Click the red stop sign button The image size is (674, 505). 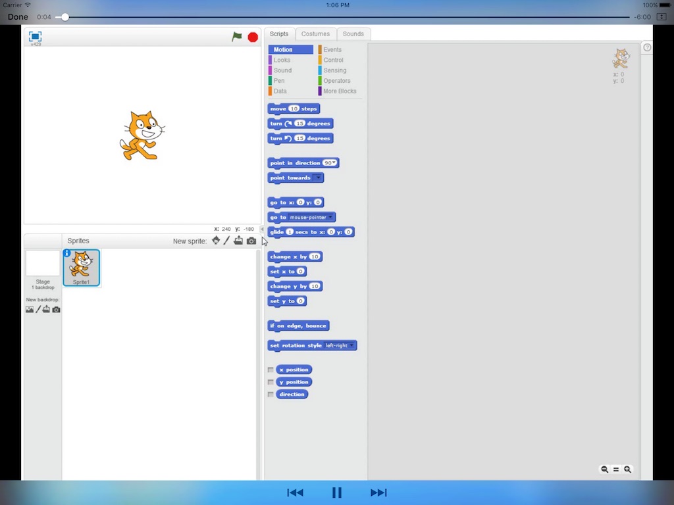click(x=253, y=37)
